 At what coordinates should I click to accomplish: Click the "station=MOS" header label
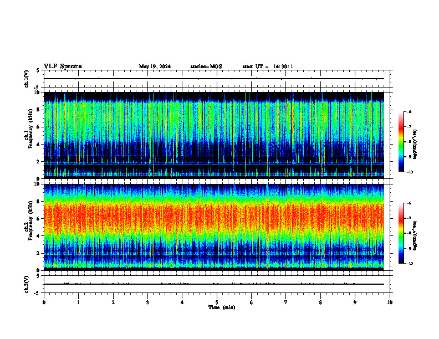tap(206, 66)
